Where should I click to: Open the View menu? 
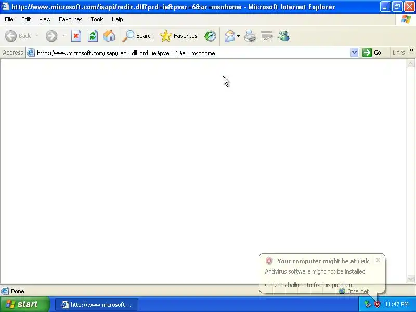click(x=45, y=19)
